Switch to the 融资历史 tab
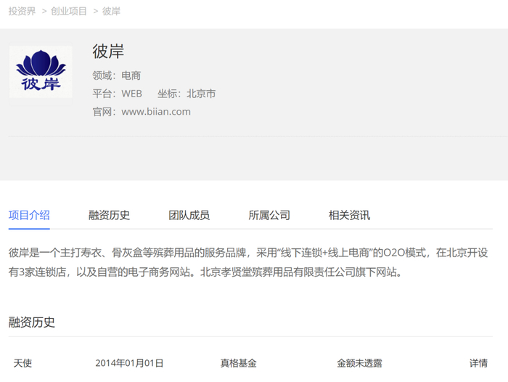The width and height of the screenshot is (508, 382). (x=109, y=215)
